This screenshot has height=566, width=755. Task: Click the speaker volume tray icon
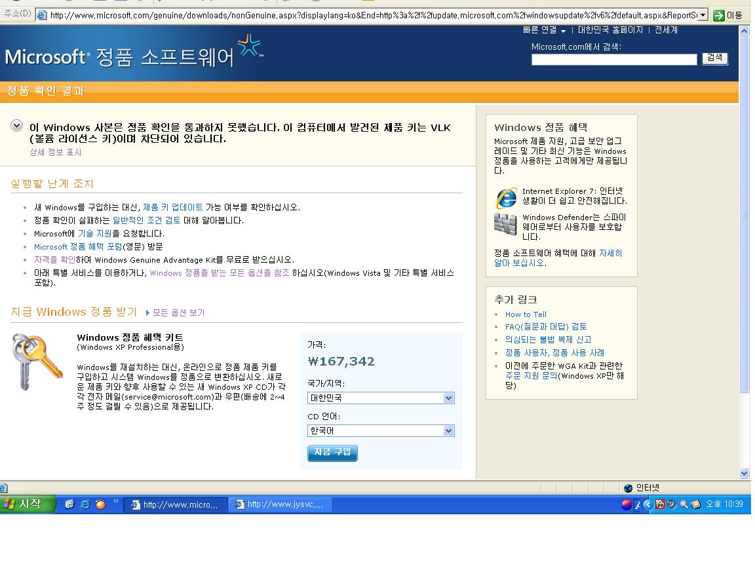tap(672, 504)
